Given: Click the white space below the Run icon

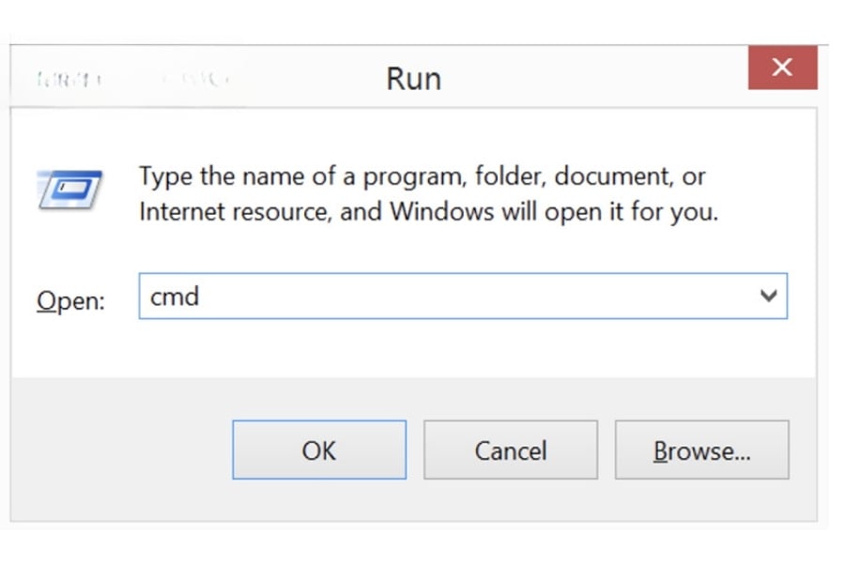Looking at the screenshot, I should click(x=70, y=244).
